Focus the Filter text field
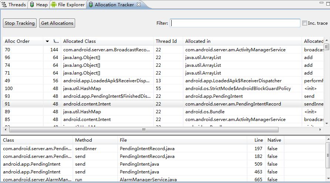The image size is (330, 183). (x=235, y=23)
